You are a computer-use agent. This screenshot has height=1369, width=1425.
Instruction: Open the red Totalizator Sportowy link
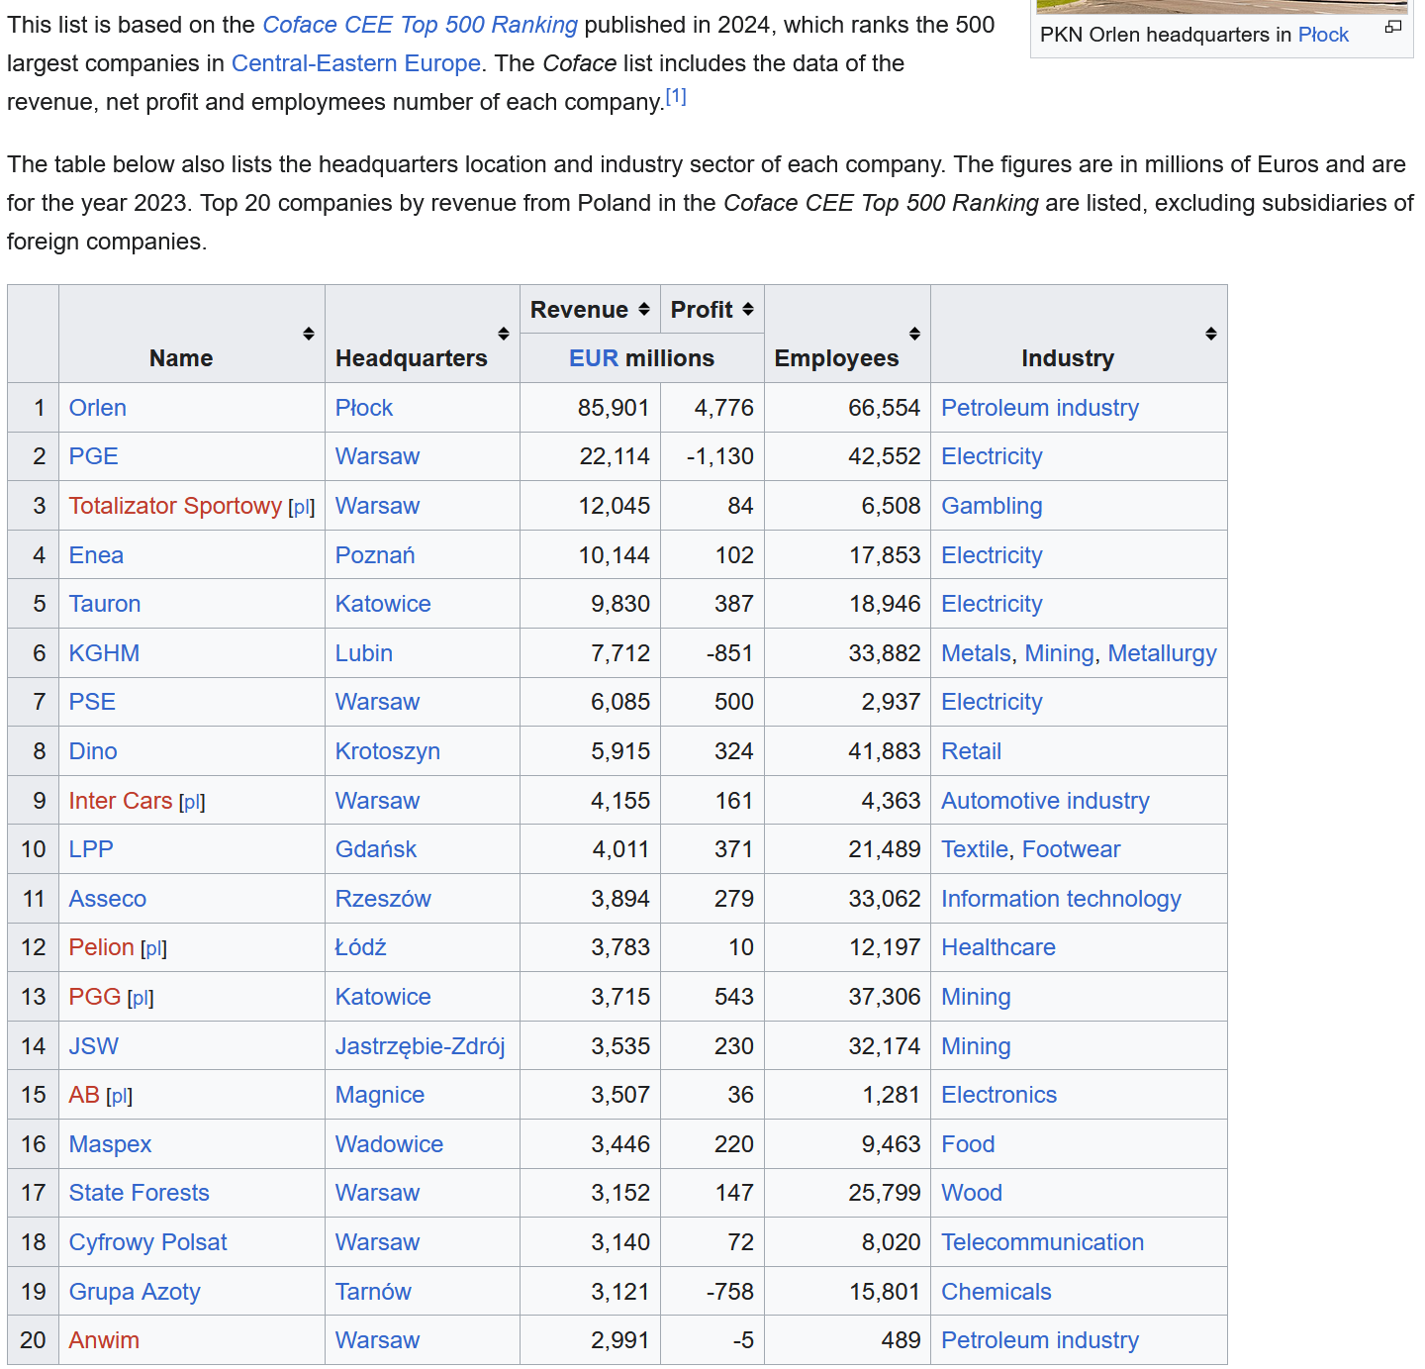(175, 506)
